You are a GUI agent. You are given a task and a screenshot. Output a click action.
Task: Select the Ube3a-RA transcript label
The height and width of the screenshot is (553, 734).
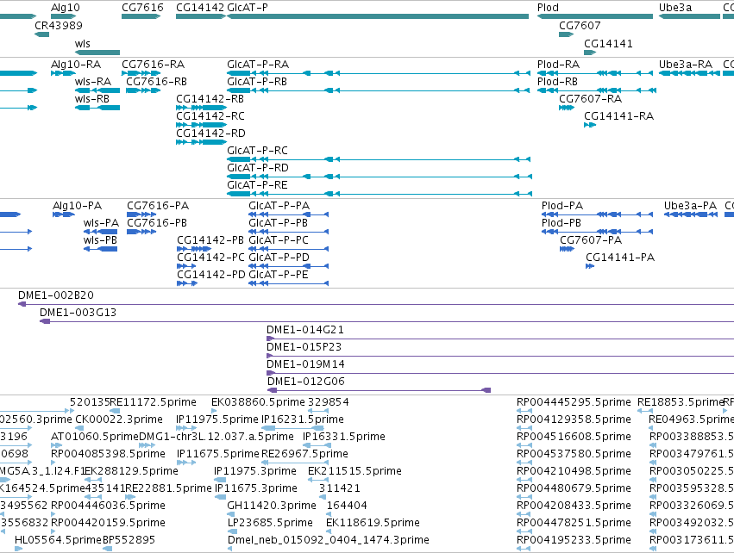[x=686, y=64]
